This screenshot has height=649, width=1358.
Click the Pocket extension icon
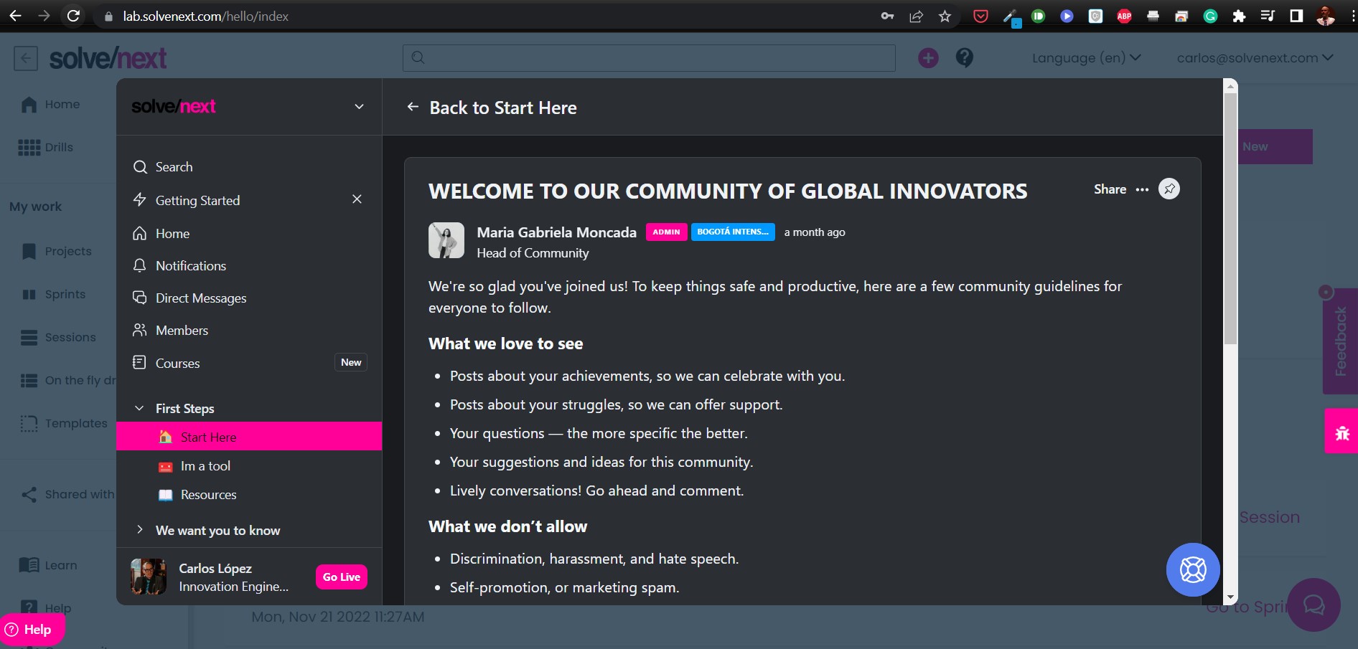pyautogui.click(x=980, y=16)
